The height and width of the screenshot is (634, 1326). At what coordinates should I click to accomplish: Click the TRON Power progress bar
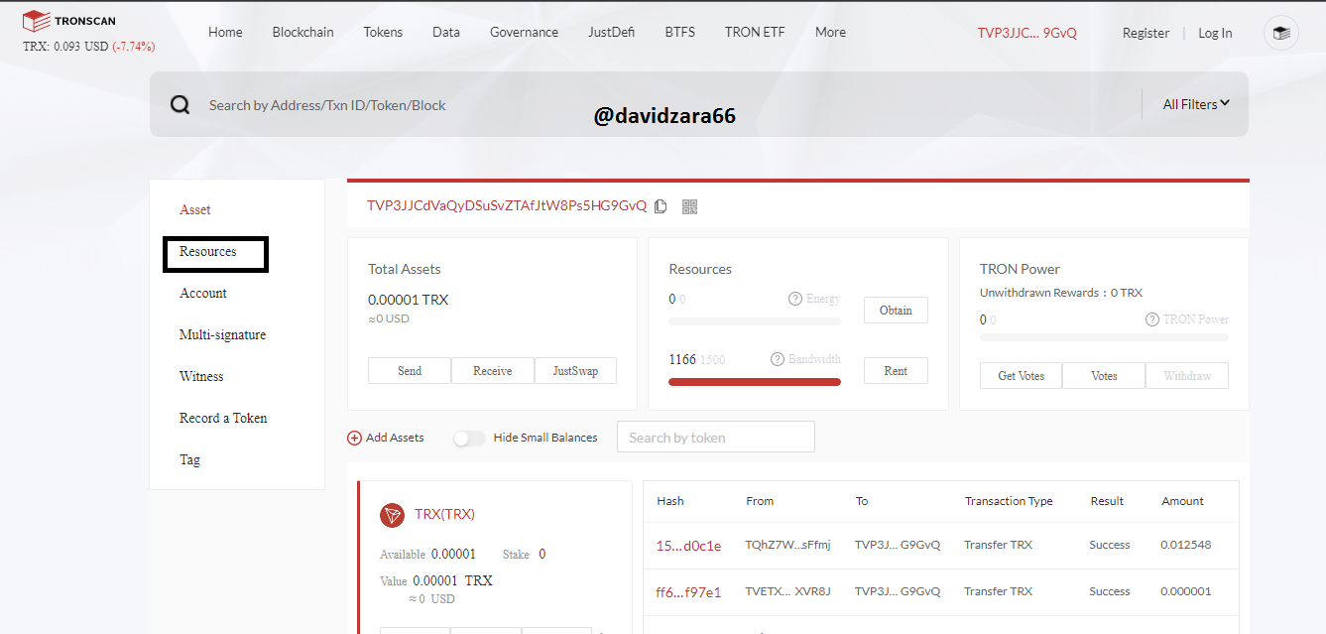[x=1104, y=337]
